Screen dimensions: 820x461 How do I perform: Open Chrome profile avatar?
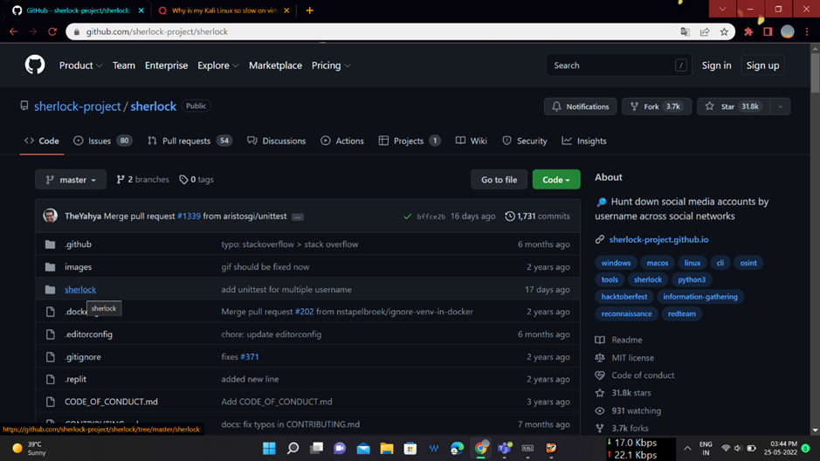(x=788, y=32)
